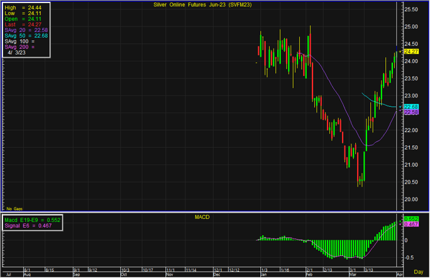Viewport: 430px width, 278px height.
Task: Click the yellow 24.27 last price tag
Action: [x=411, y=51]
